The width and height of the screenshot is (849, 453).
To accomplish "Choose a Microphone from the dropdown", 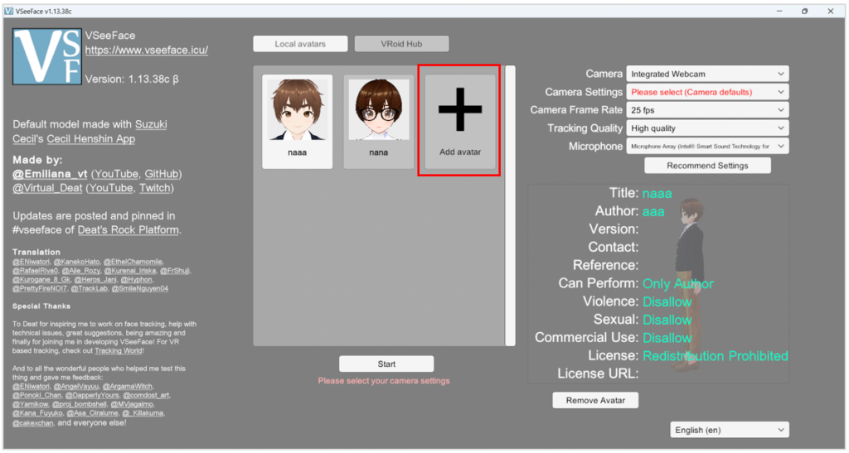I will [x=706, y=147].
